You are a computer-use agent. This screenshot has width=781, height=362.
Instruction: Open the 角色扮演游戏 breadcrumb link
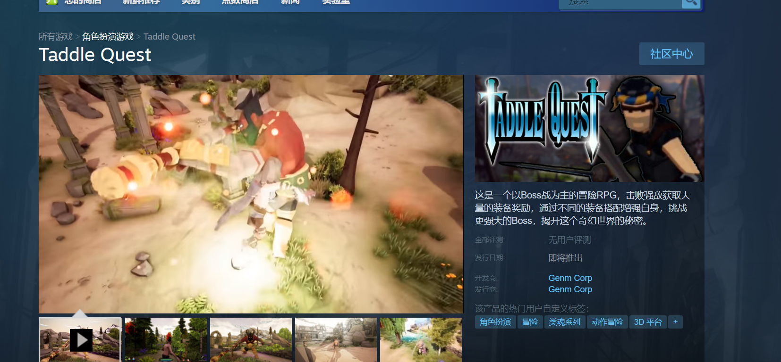pyautogui.click(x=108, y=37)
